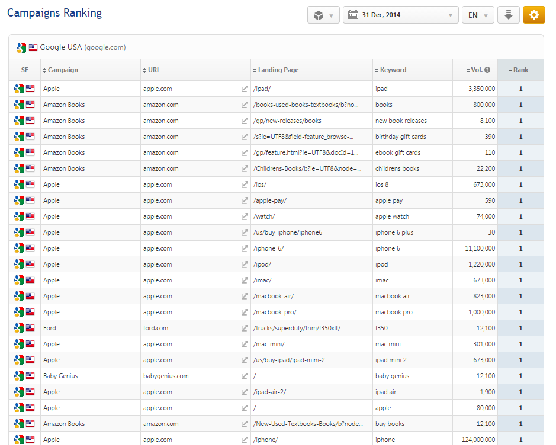The width and height of the screenshot is (556, 445).
Task: Open external link icon in babygenius.com row
Action: pyautogui.click(x=245, y=376)
